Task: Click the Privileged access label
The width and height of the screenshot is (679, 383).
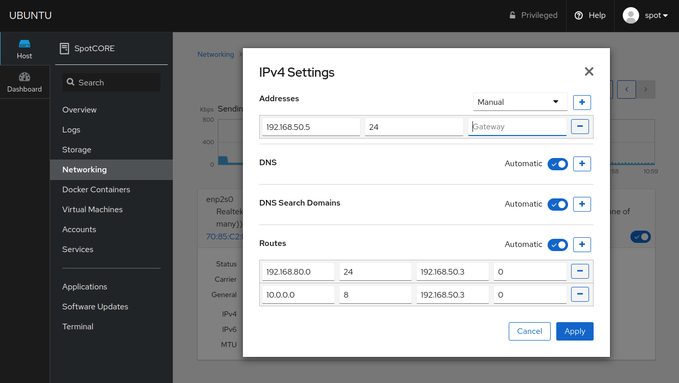Action: click(539, 15)
